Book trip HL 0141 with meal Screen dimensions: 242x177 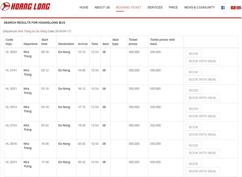point(203,79)
